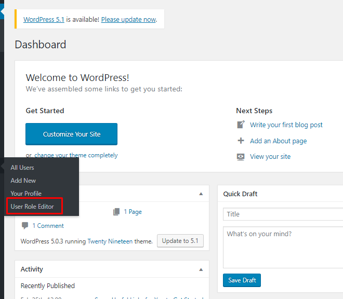The width and height of the screenshot is (343, 299).
Task: Click the Save Draft button
Action: [x=242, y=280]
